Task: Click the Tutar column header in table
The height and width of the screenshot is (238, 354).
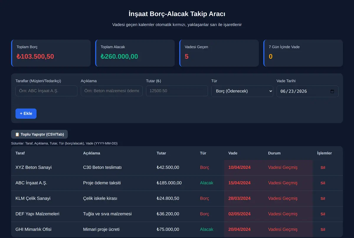Action: (161, 153)
